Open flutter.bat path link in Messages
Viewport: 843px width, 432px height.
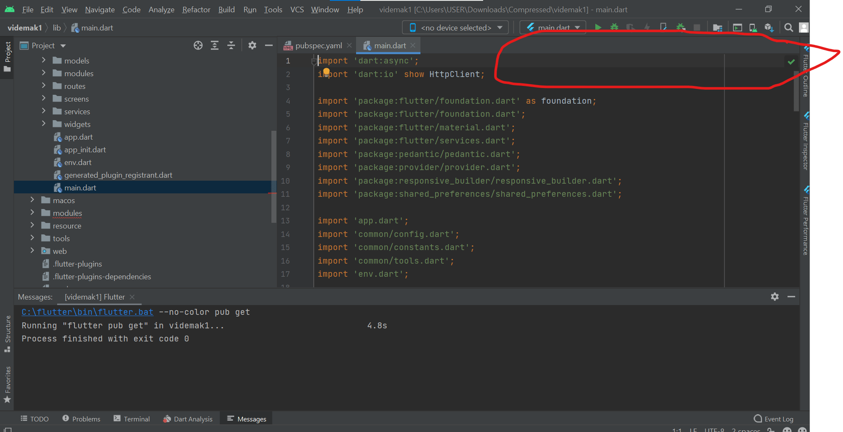tap(87, 312)
